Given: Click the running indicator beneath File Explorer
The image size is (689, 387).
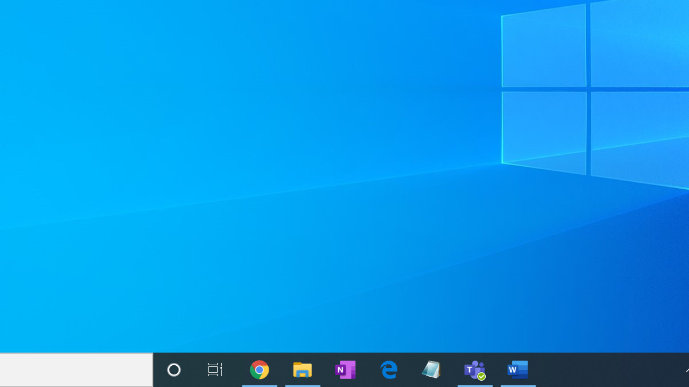Looking at the screenshot, I should pos(303,386).
